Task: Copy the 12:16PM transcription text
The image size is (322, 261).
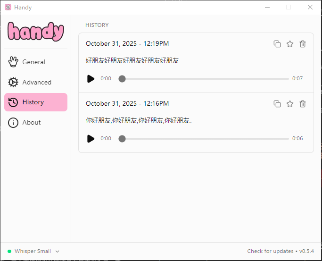Action: coord(277,104)
